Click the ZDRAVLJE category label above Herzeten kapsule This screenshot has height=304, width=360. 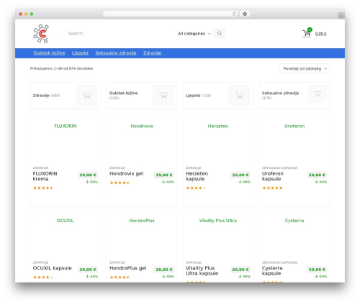tap(194, 168)
